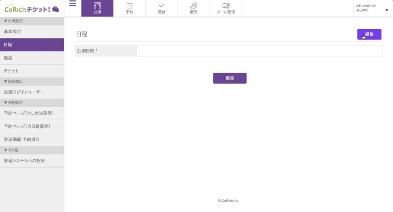Open the 販売 sales icon tab
393x212 pixels.
[x=194, y=8]
